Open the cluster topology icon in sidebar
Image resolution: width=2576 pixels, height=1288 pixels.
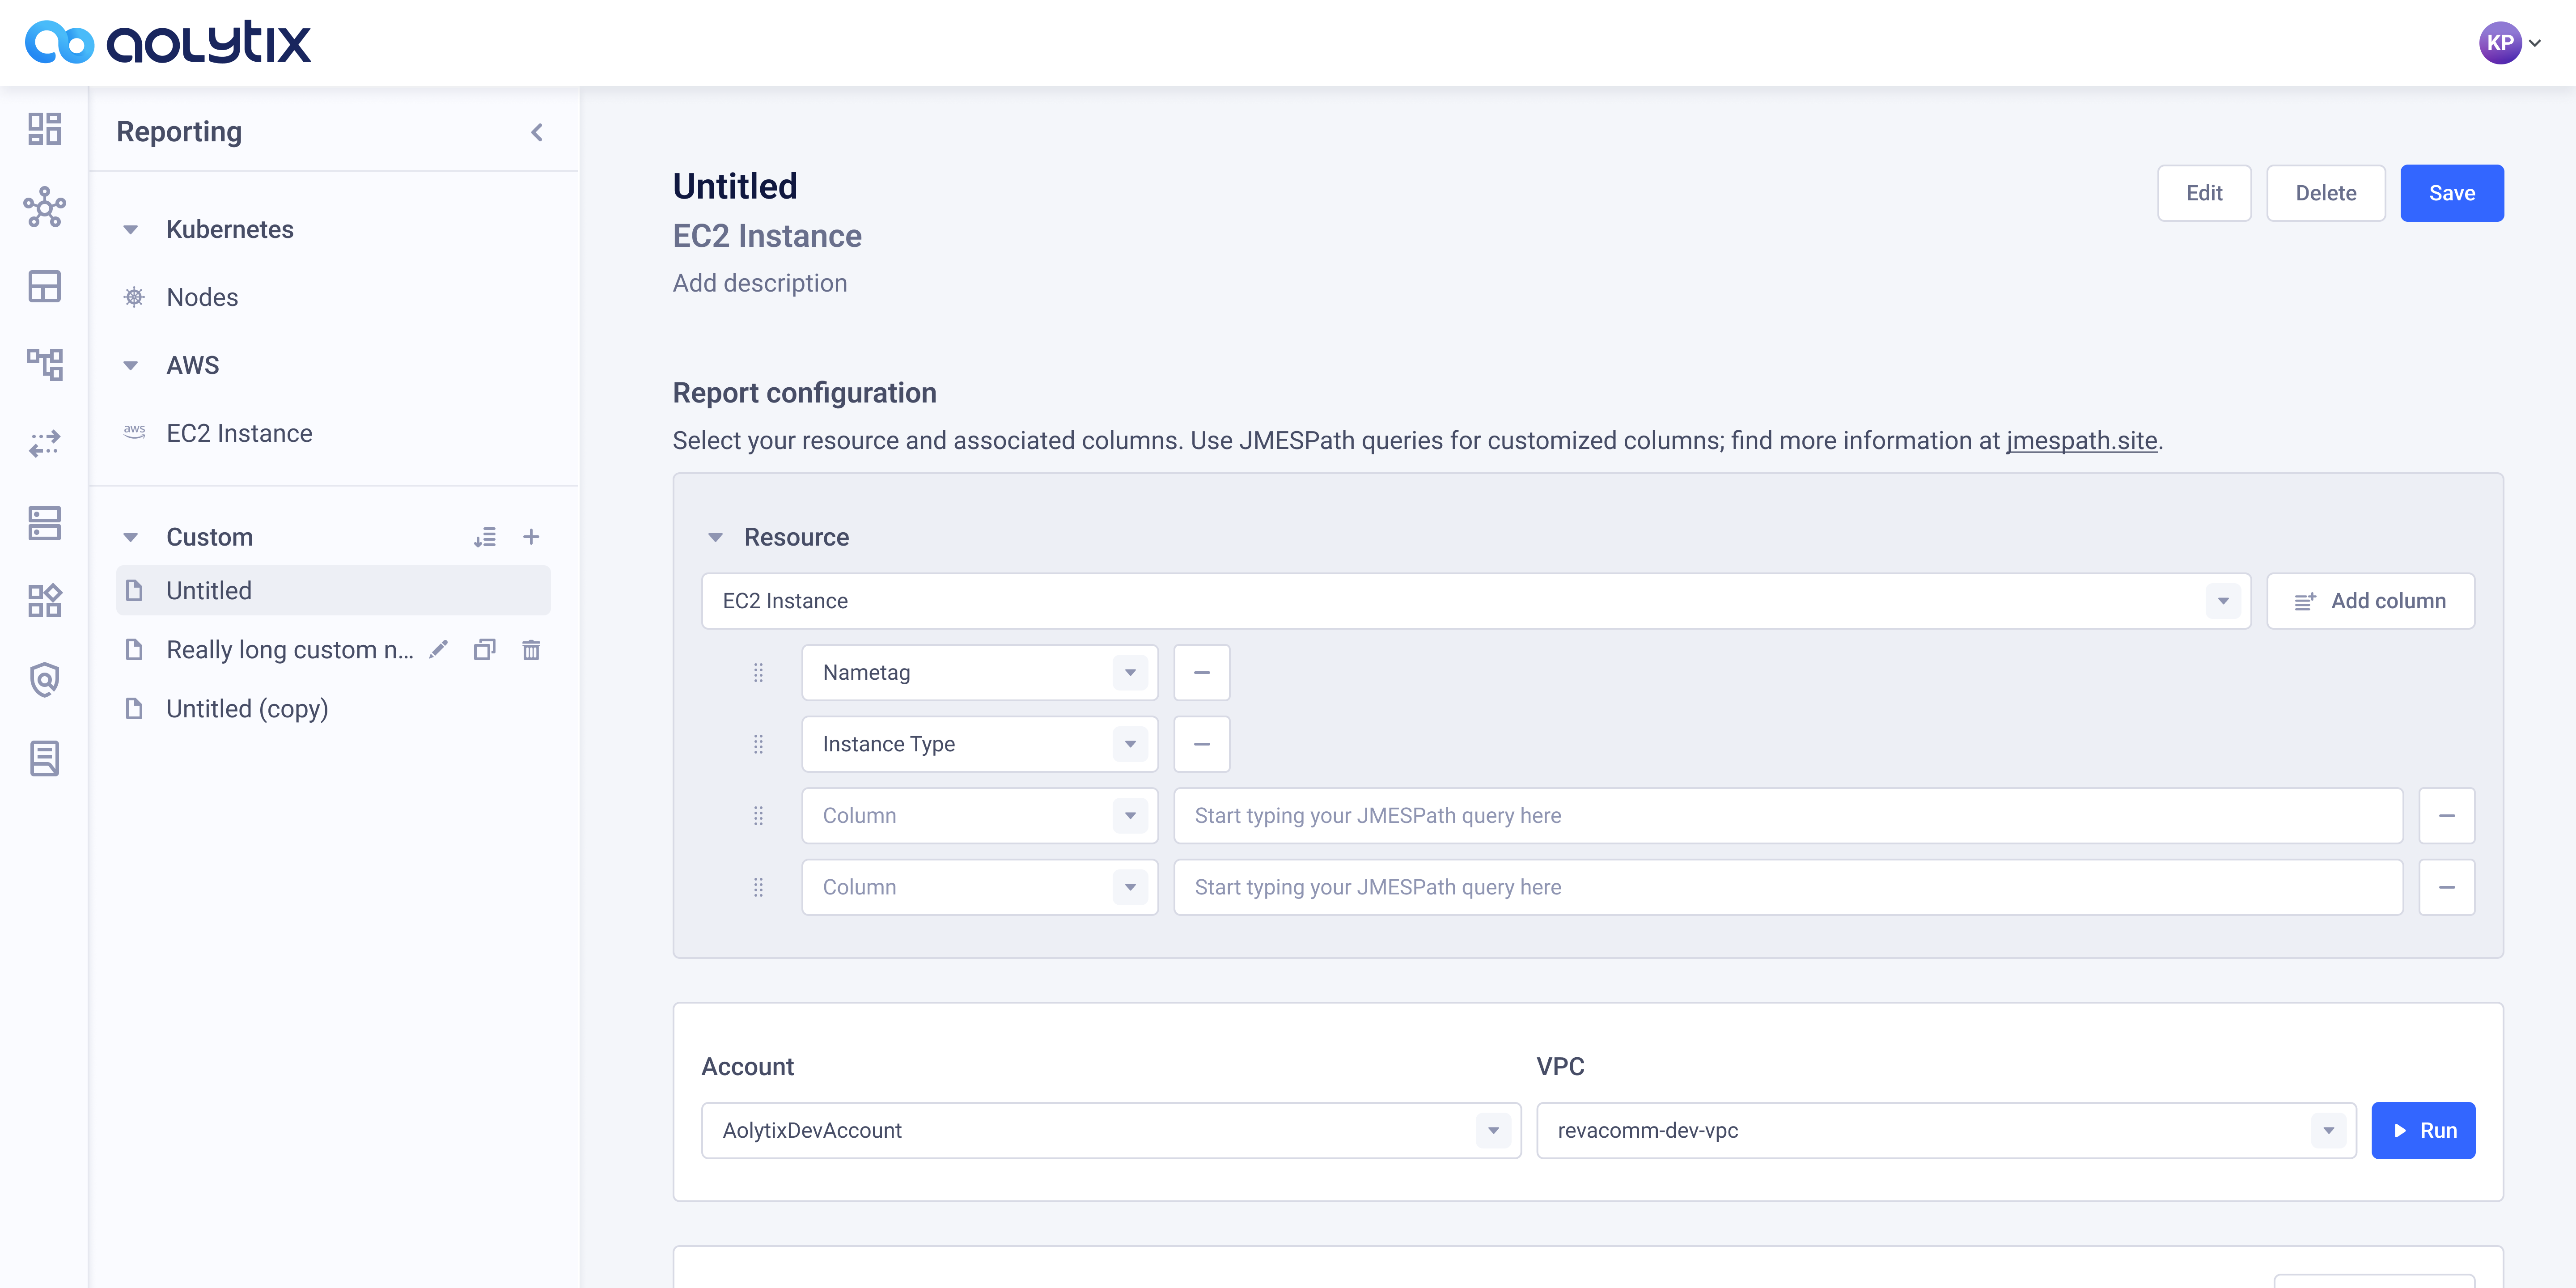coord(44,207)
